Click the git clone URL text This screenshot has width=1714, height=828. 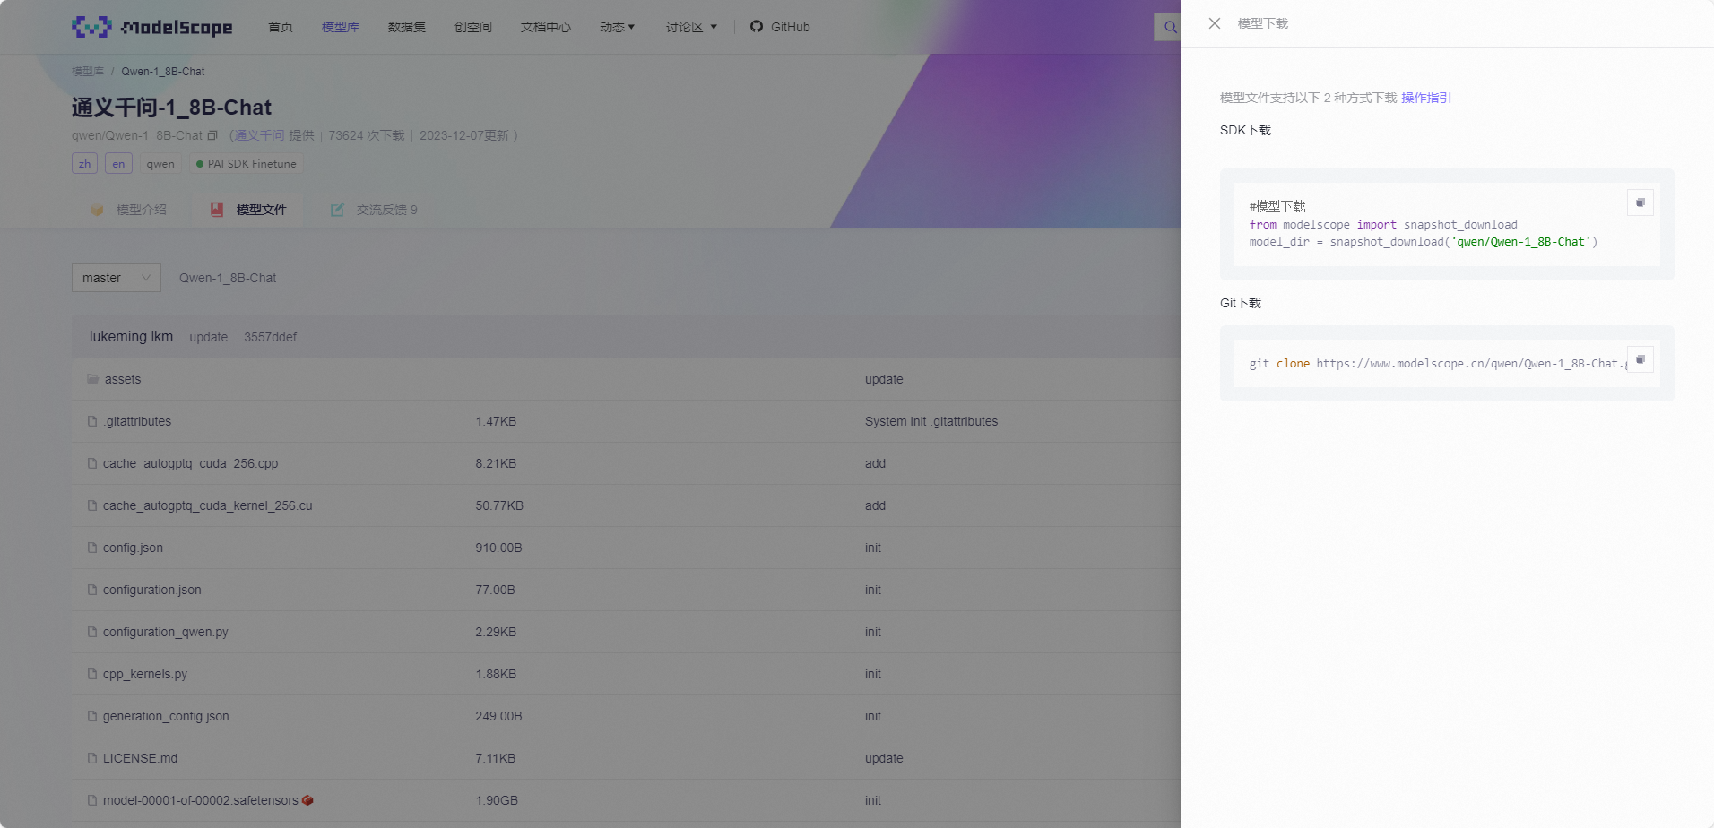[1471, 364]
